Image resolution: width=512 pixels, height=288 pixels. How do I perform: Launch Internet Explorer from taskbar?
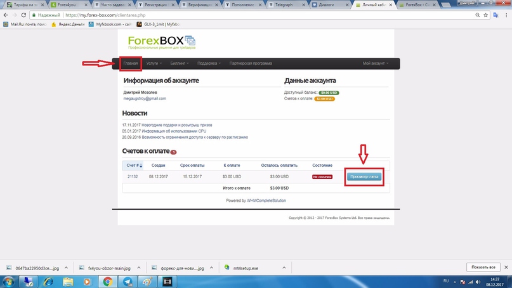click(x=48, y=282)
